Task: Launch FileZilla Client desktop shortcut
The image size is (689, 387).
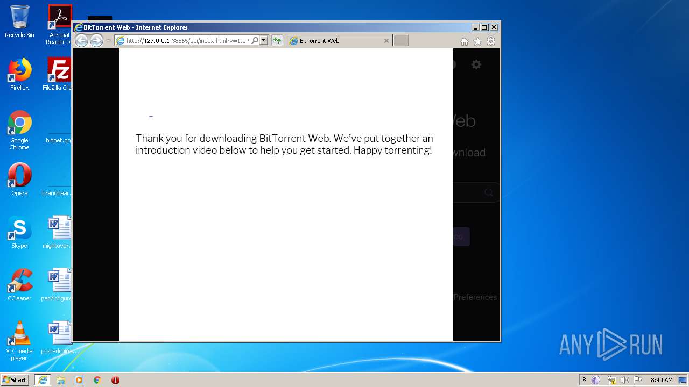Action: 59,74
